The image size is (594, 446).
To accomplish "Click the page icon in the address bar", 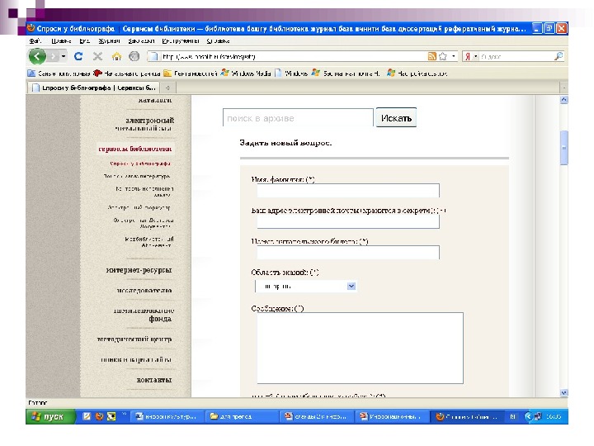I will coord(153,56).
